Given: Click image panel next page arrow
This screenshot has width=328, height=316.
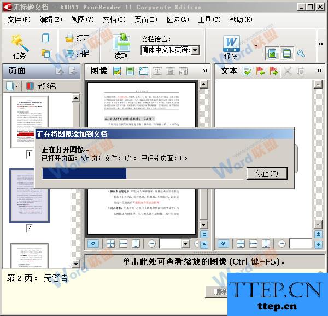Looking at the screenshot, I should tap(204, 244).
